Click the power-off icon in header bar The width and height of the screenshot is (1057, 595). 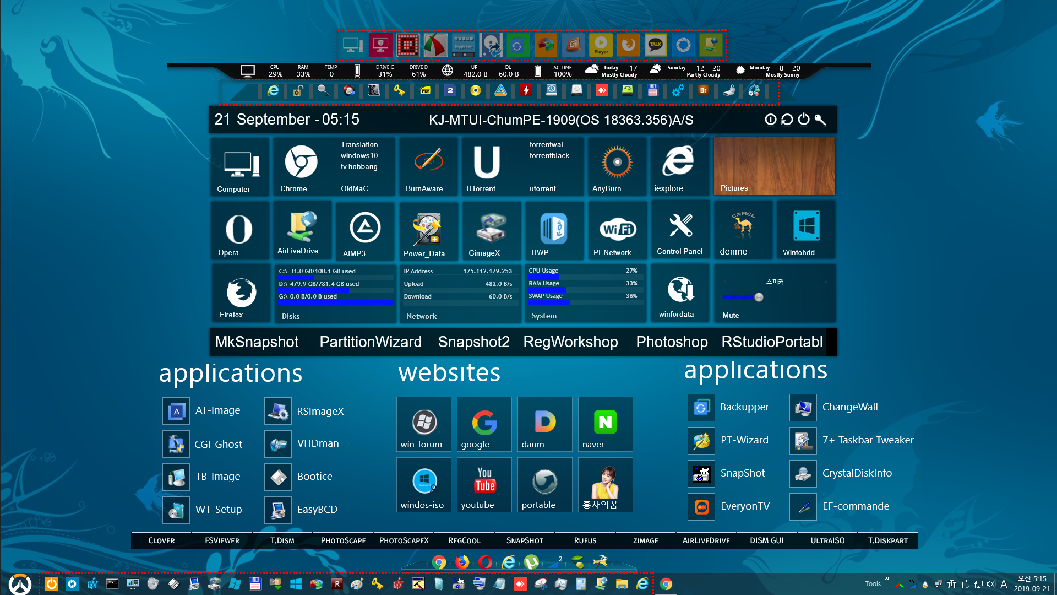point(804,120)
